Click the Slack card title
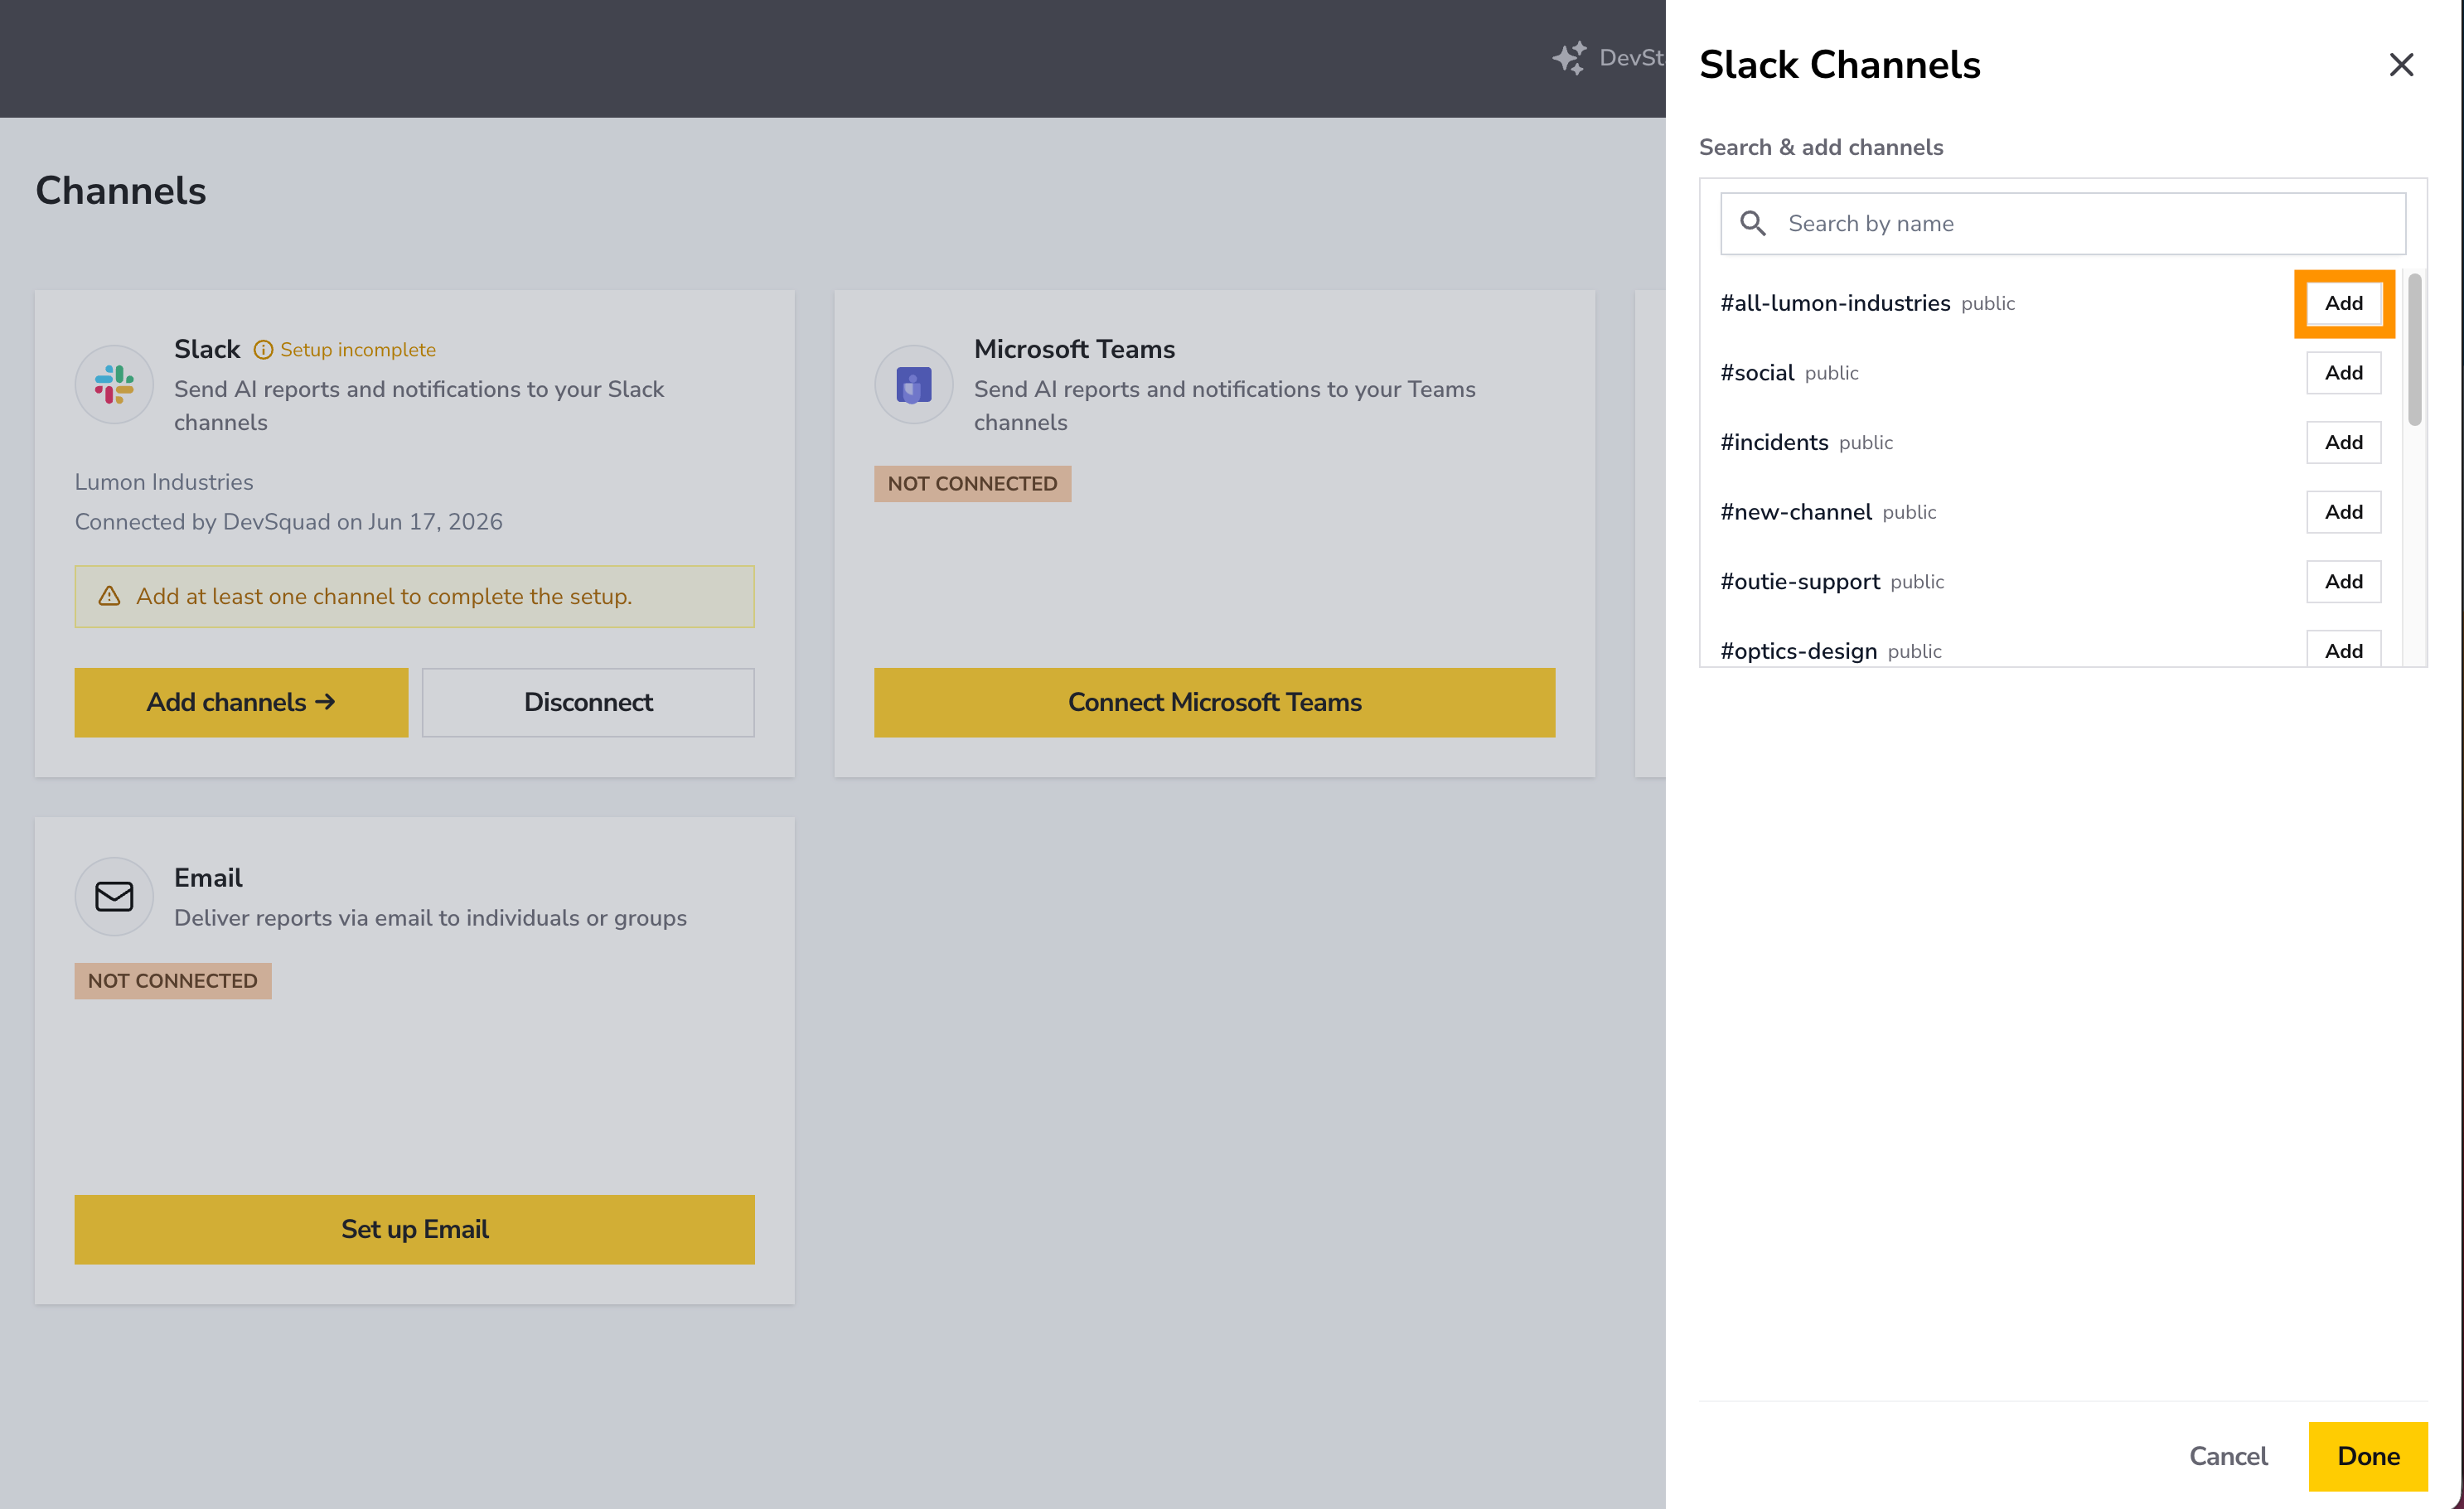Image resolution: width=2464 pixels, height=1509 pixels. point(207,349)
